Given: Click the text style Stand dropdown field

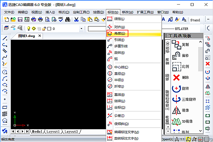Looking at the screenshot, I should (x=195, y=20).
